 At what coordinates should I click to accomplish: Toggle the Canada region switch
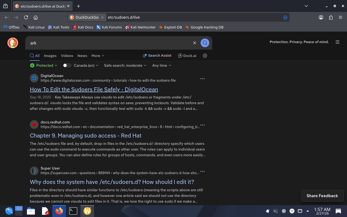67,65
